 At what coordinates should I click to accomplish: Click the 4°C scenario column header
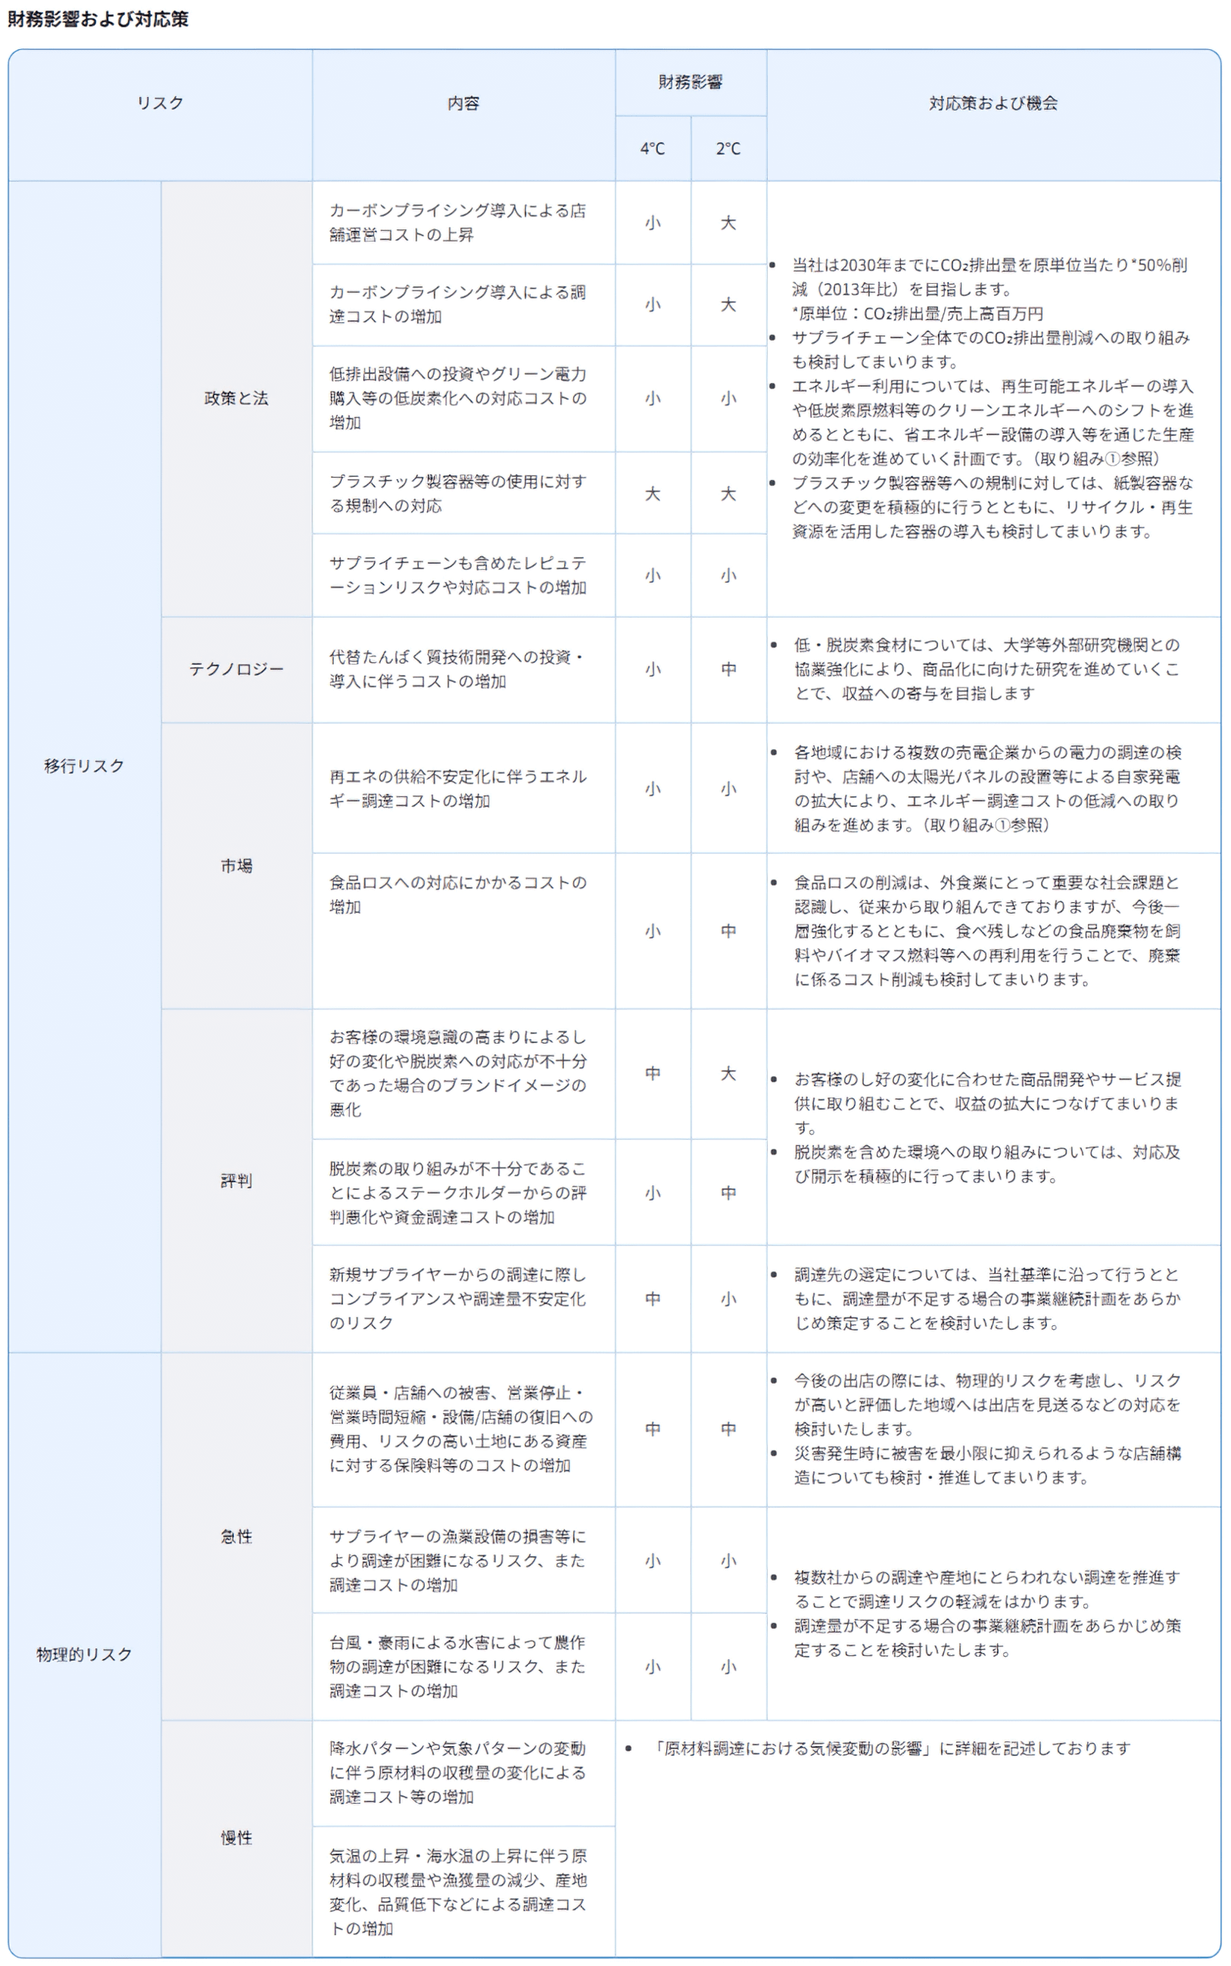[652, 149]
